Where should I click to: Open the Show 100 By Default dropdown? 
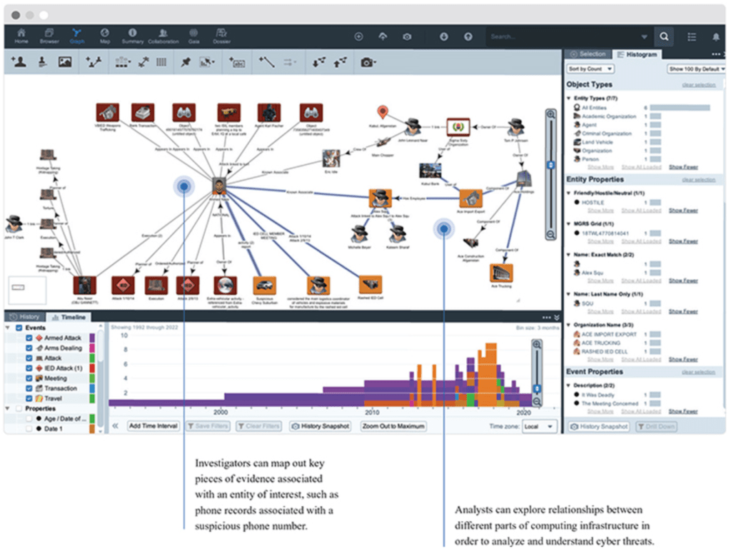tap(697, 69)
